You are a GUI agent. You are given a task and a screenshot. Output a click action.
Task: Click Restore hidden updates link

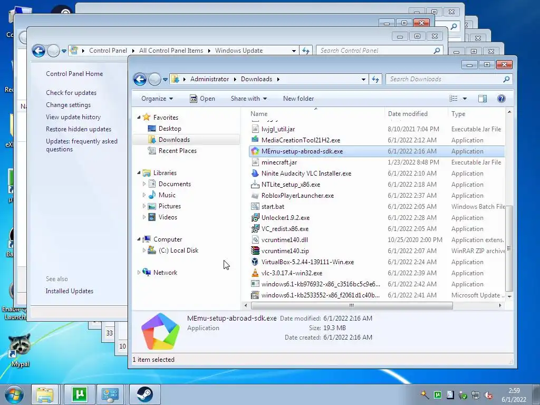pyautogui.click(x=79, y=129)
